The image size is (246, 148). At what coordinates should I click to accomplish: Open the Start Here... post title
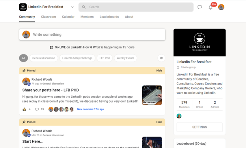click(x=33, y=141)
